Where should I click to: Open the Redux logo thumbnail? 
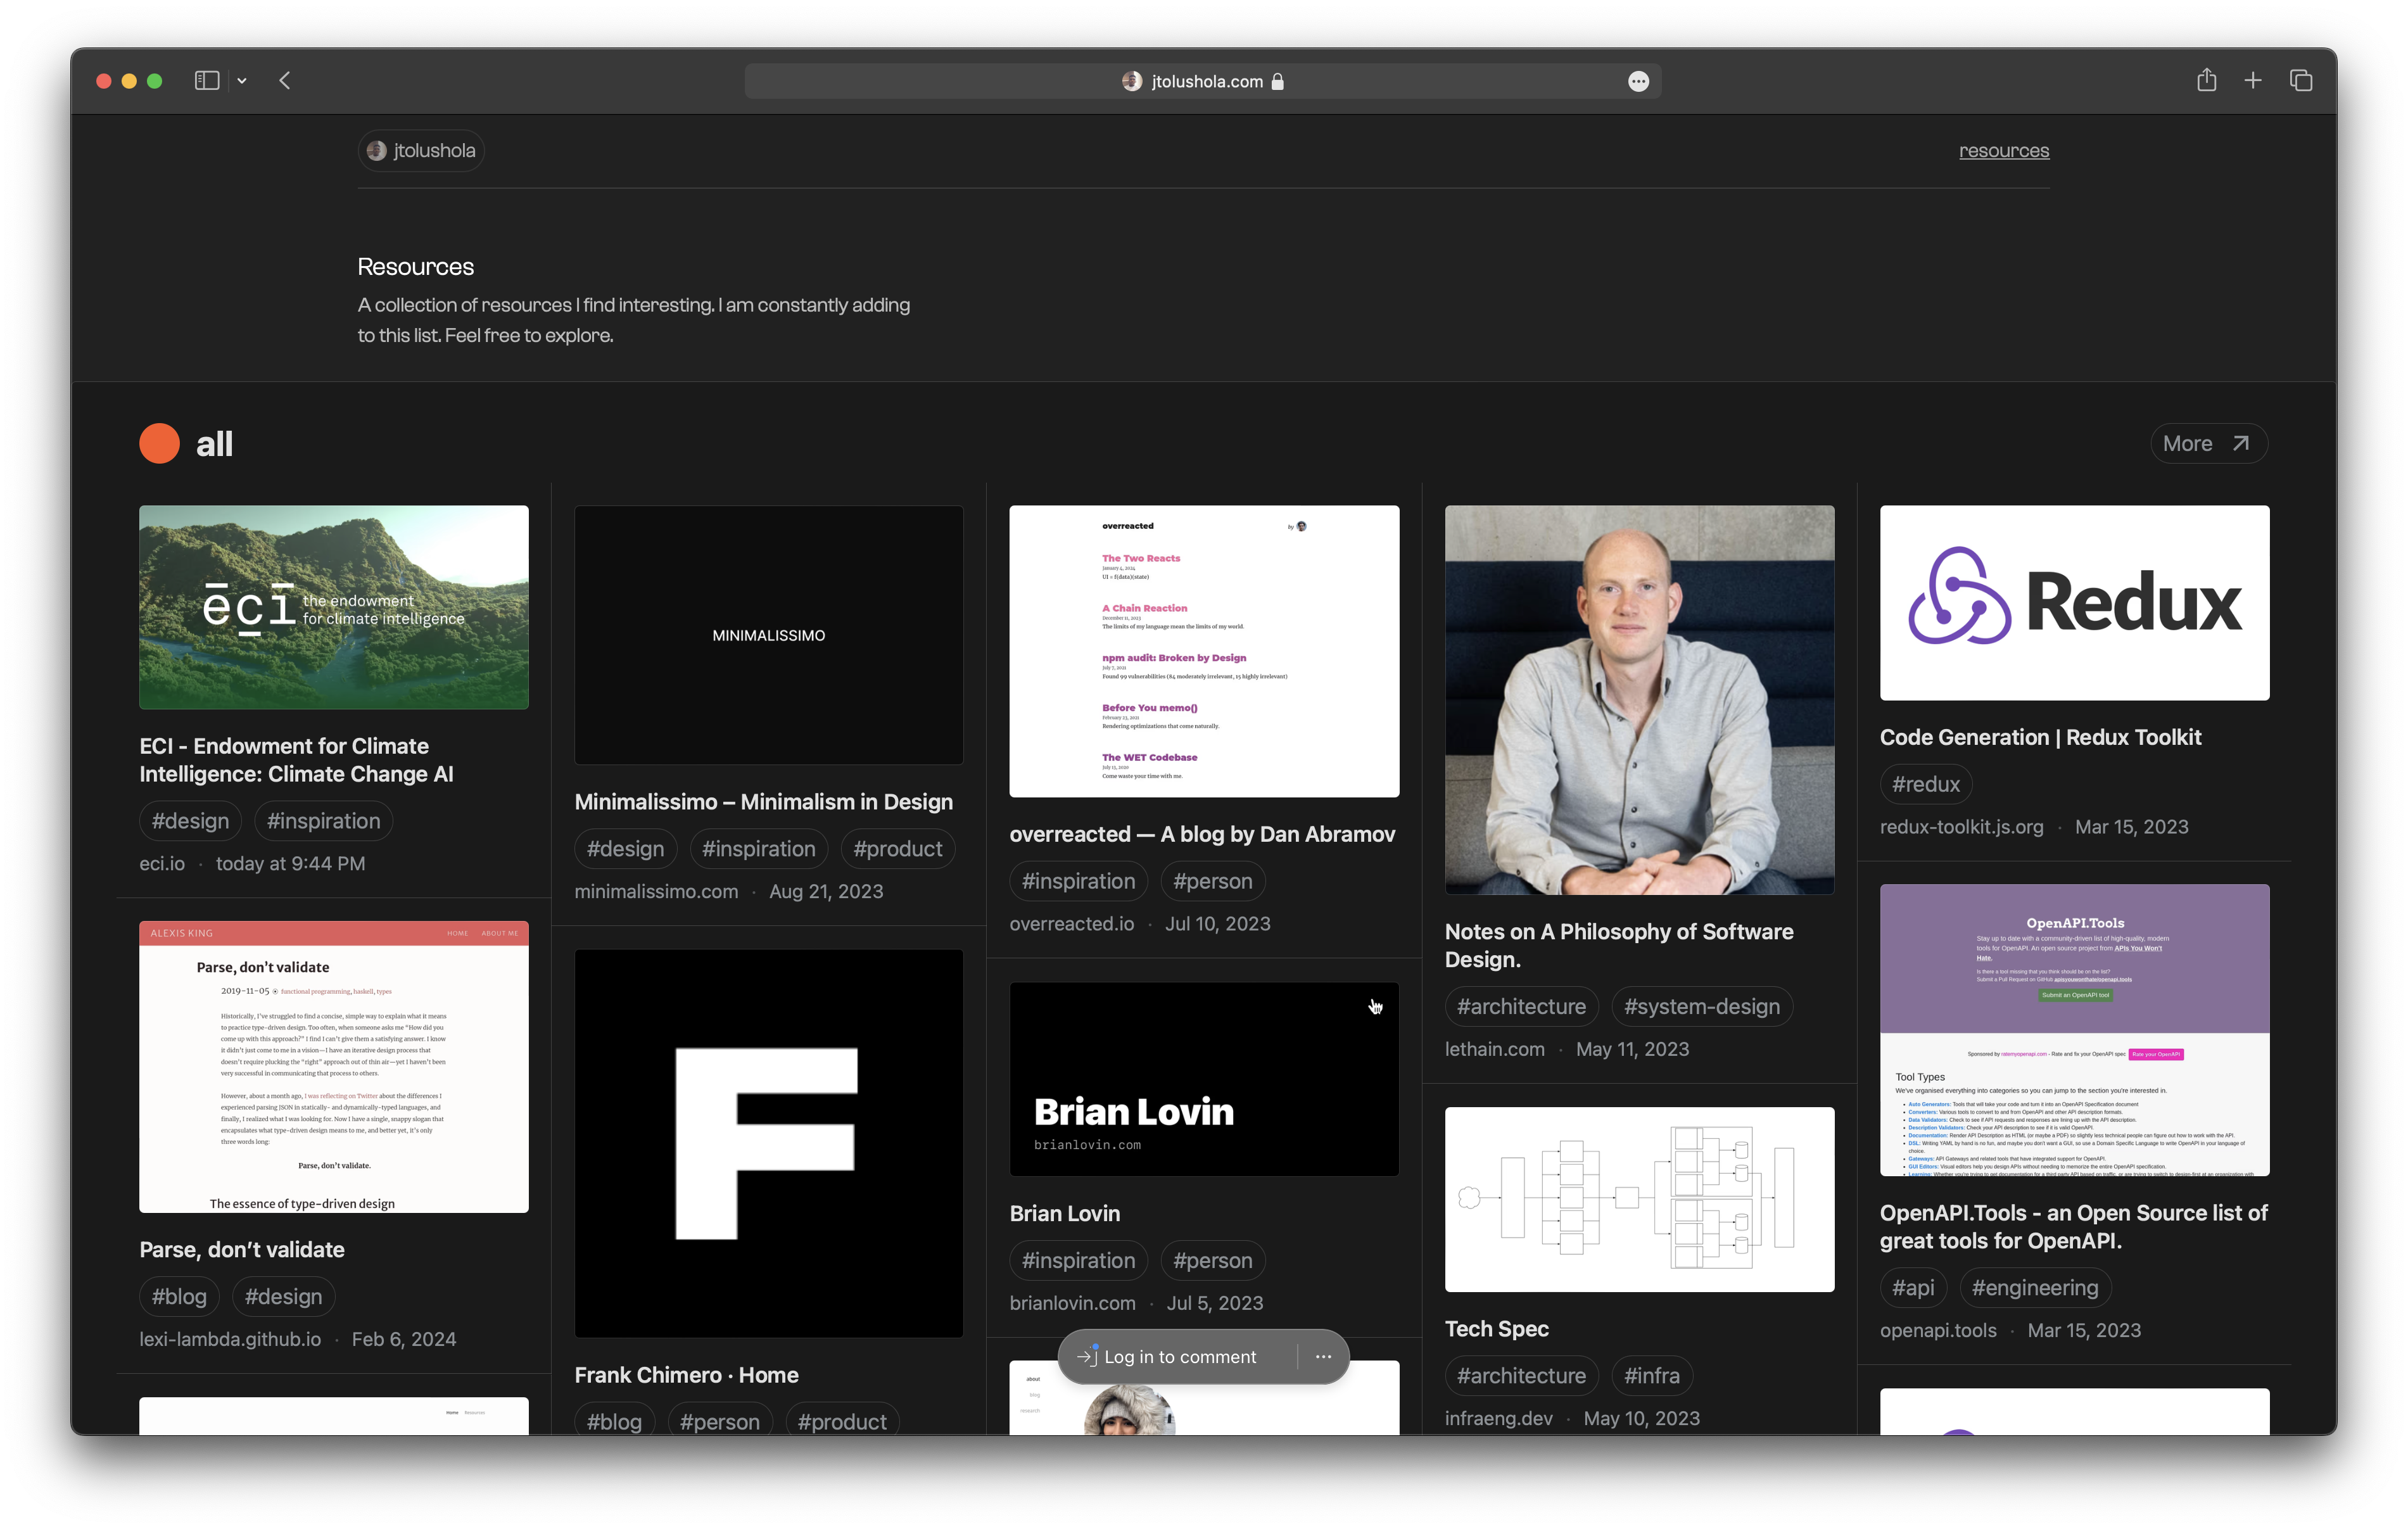tap(2075, 603)
